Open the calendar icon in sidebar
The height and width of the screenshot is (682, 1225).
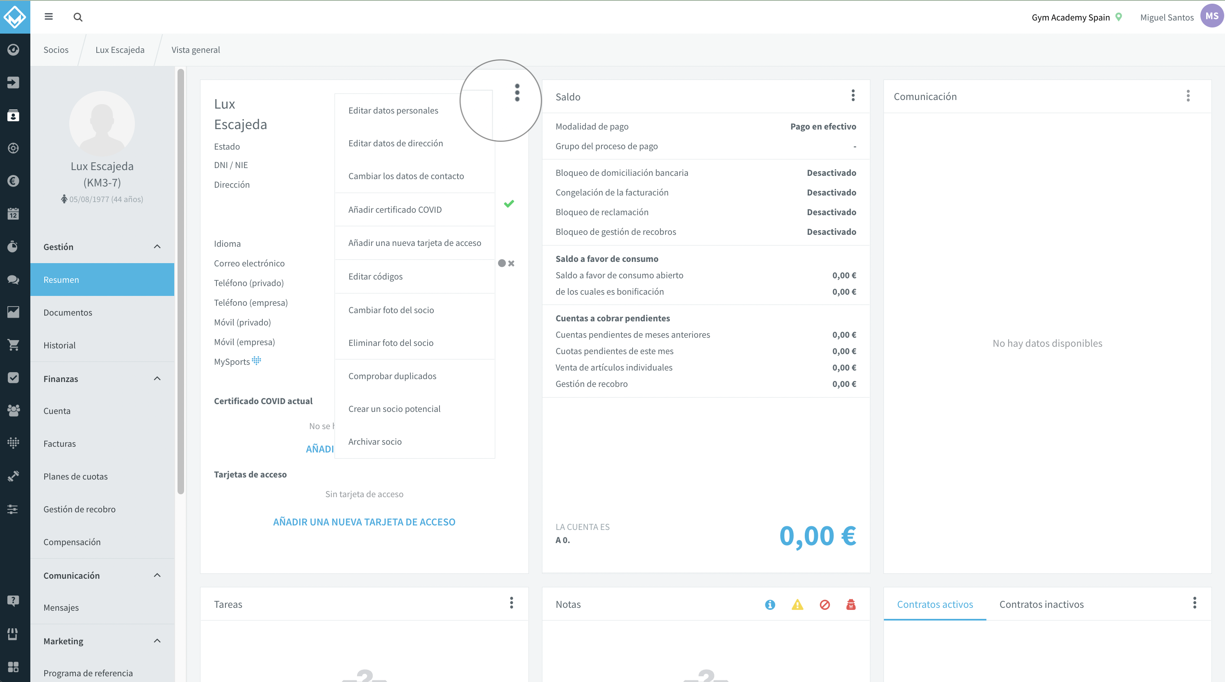pyautogui.click(x=13, y=214)
